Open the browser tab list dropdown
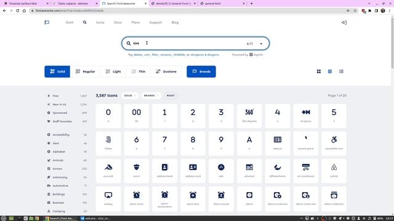This screenshot has height=221, width=394. [369, 4]
